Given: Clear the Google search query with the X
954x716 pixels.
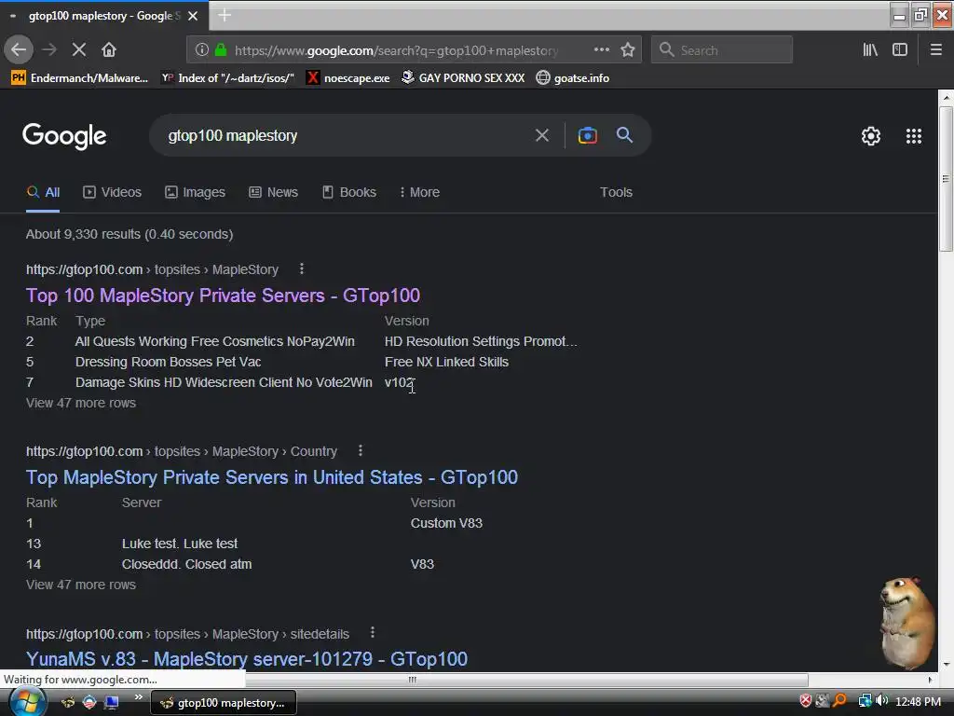Looking at the screenshot, I should coord(541,135).
